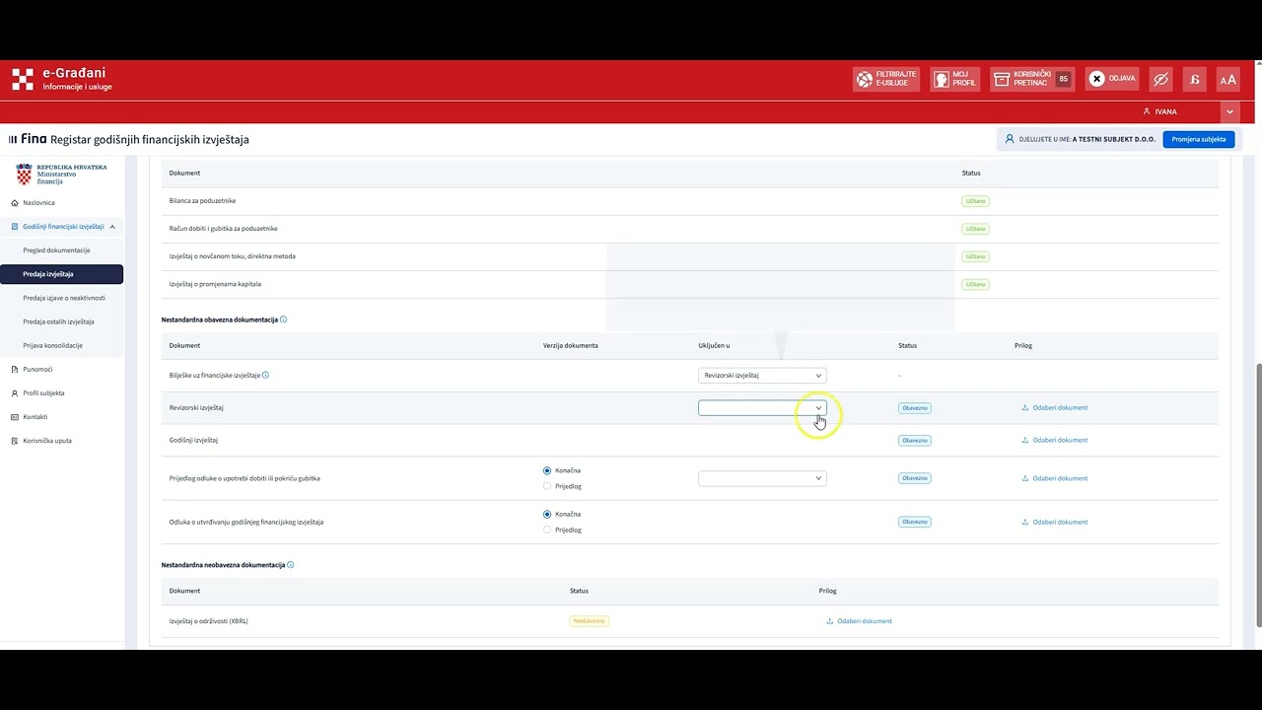Click the Profil subjekta person icon
Viewport: 1262px width, 710px height.
coord(15,393)
